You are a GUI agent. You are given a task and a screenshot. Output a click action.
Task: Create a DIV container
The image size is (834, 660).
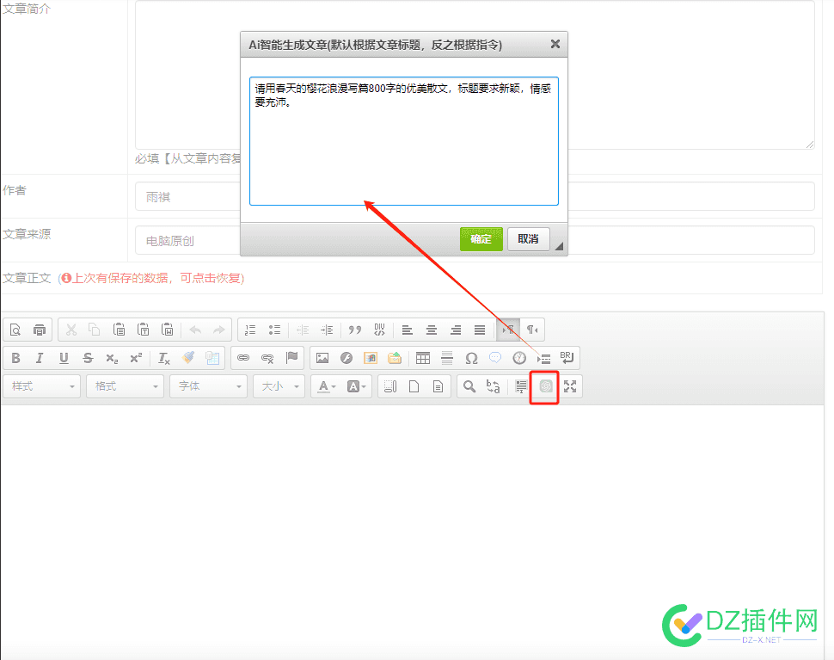[379, 330]
